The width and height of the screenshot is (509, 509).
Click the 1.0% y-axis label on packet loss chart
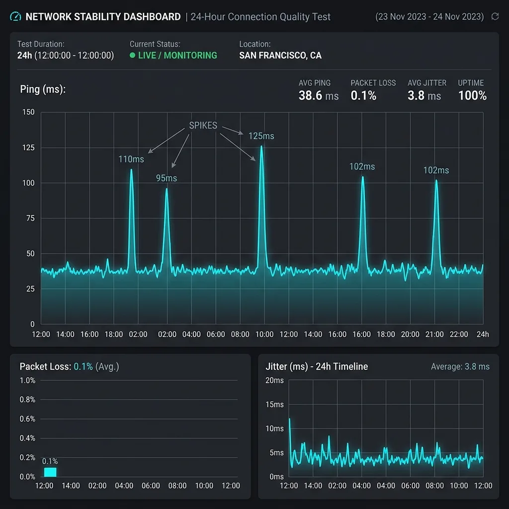pyautogui.click(x=28, y=380)
